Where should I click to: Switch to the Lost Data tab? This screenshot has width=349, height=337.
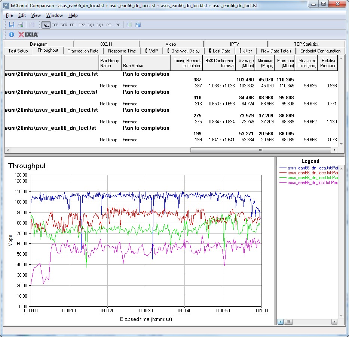click(219, 51)
